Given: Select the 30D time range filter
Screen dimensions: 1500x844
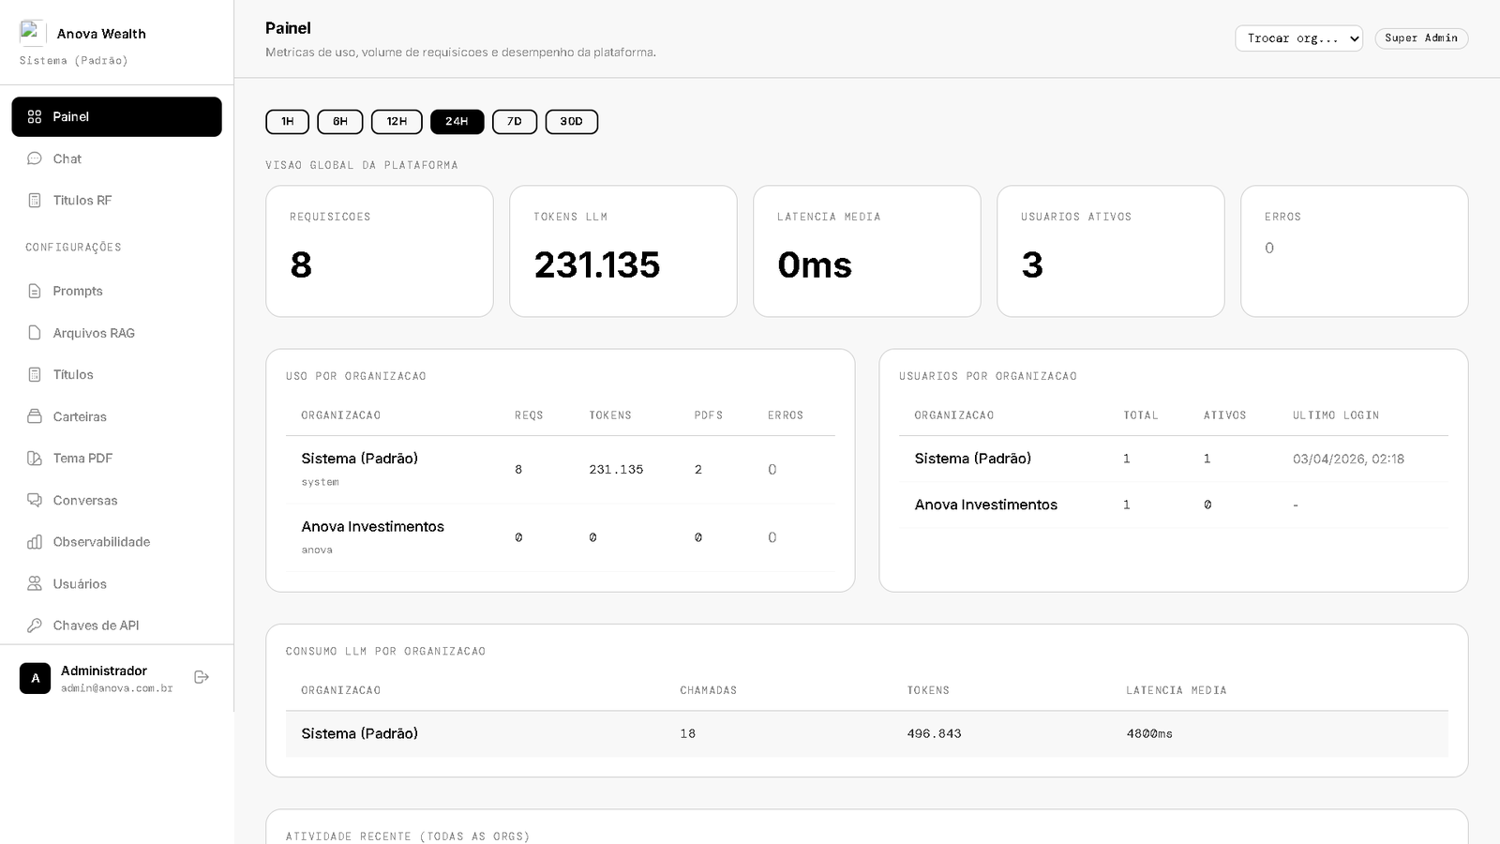Looking at the screenshot, I should 571,122.
